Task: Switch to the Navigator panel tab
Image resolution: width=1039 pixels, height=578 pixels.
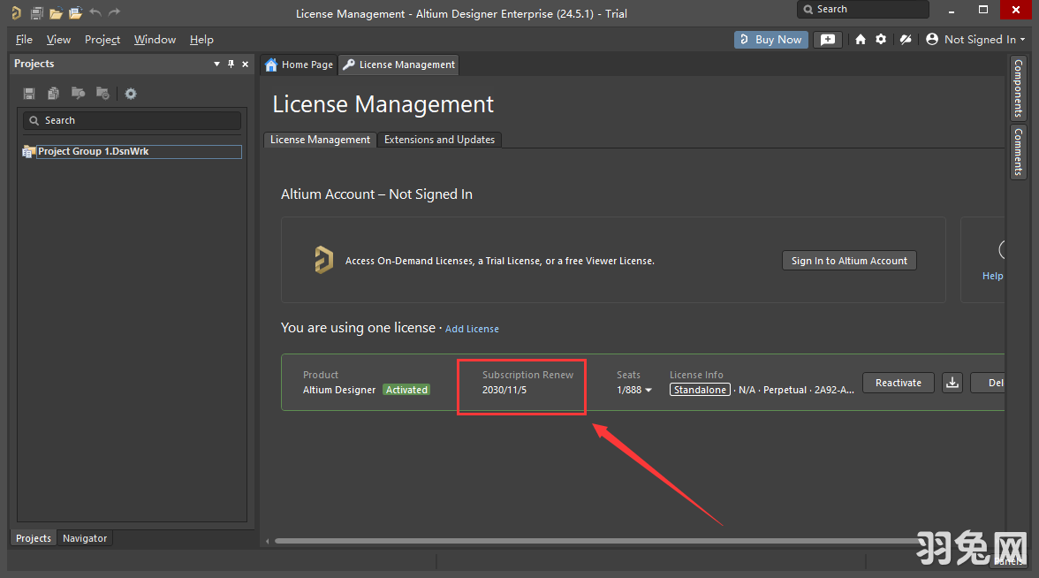Action: coord(85,538)
